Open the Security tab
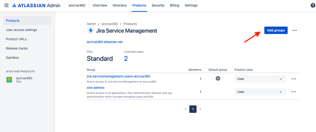The height and width of the screenshot is (132, 316). [158, 5]
